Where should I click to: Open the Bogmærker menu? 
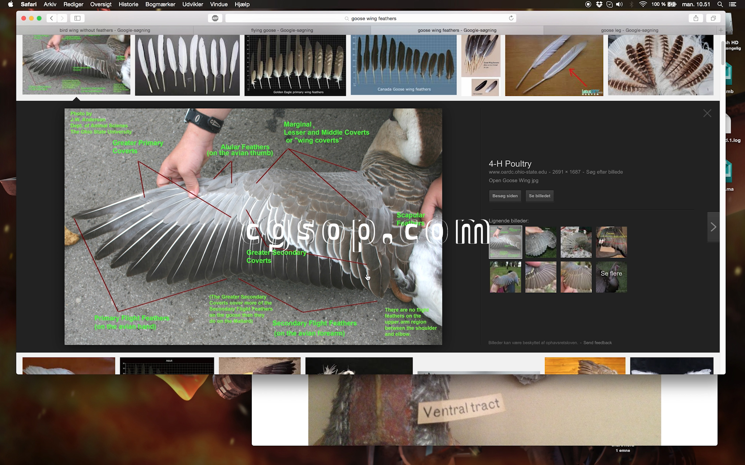160,4
